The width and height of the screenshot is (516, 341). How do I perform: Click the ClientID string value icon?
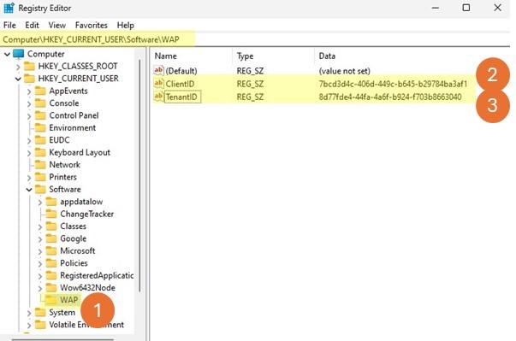(x=158, y=84)
